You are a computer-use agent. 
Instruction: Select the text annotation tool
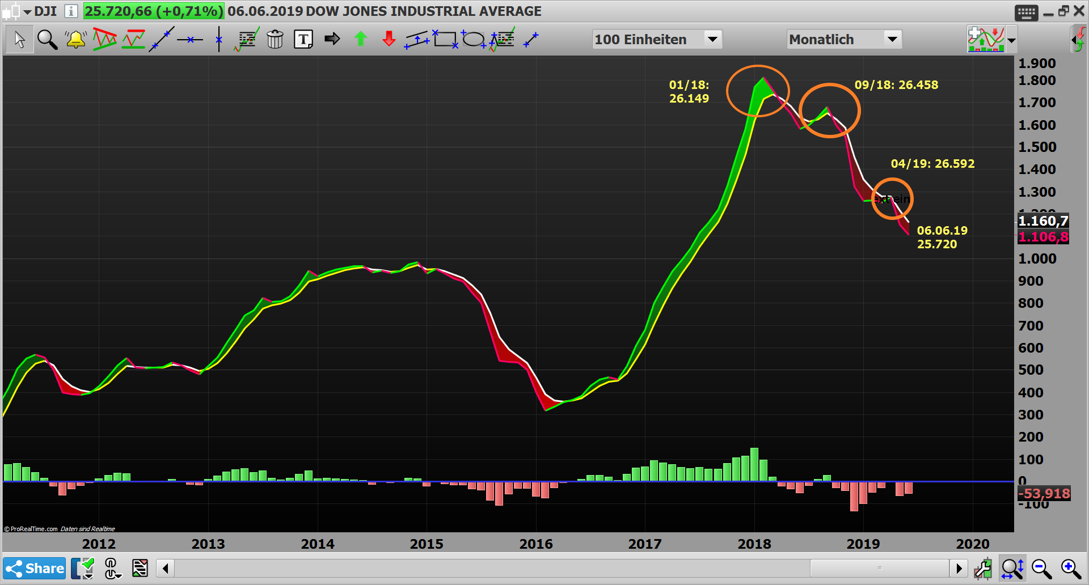[303, 40]
